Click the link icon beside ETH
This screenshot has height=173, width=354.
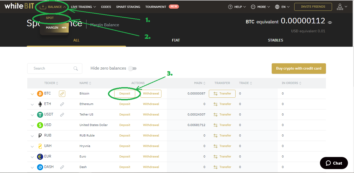[62, 104]
